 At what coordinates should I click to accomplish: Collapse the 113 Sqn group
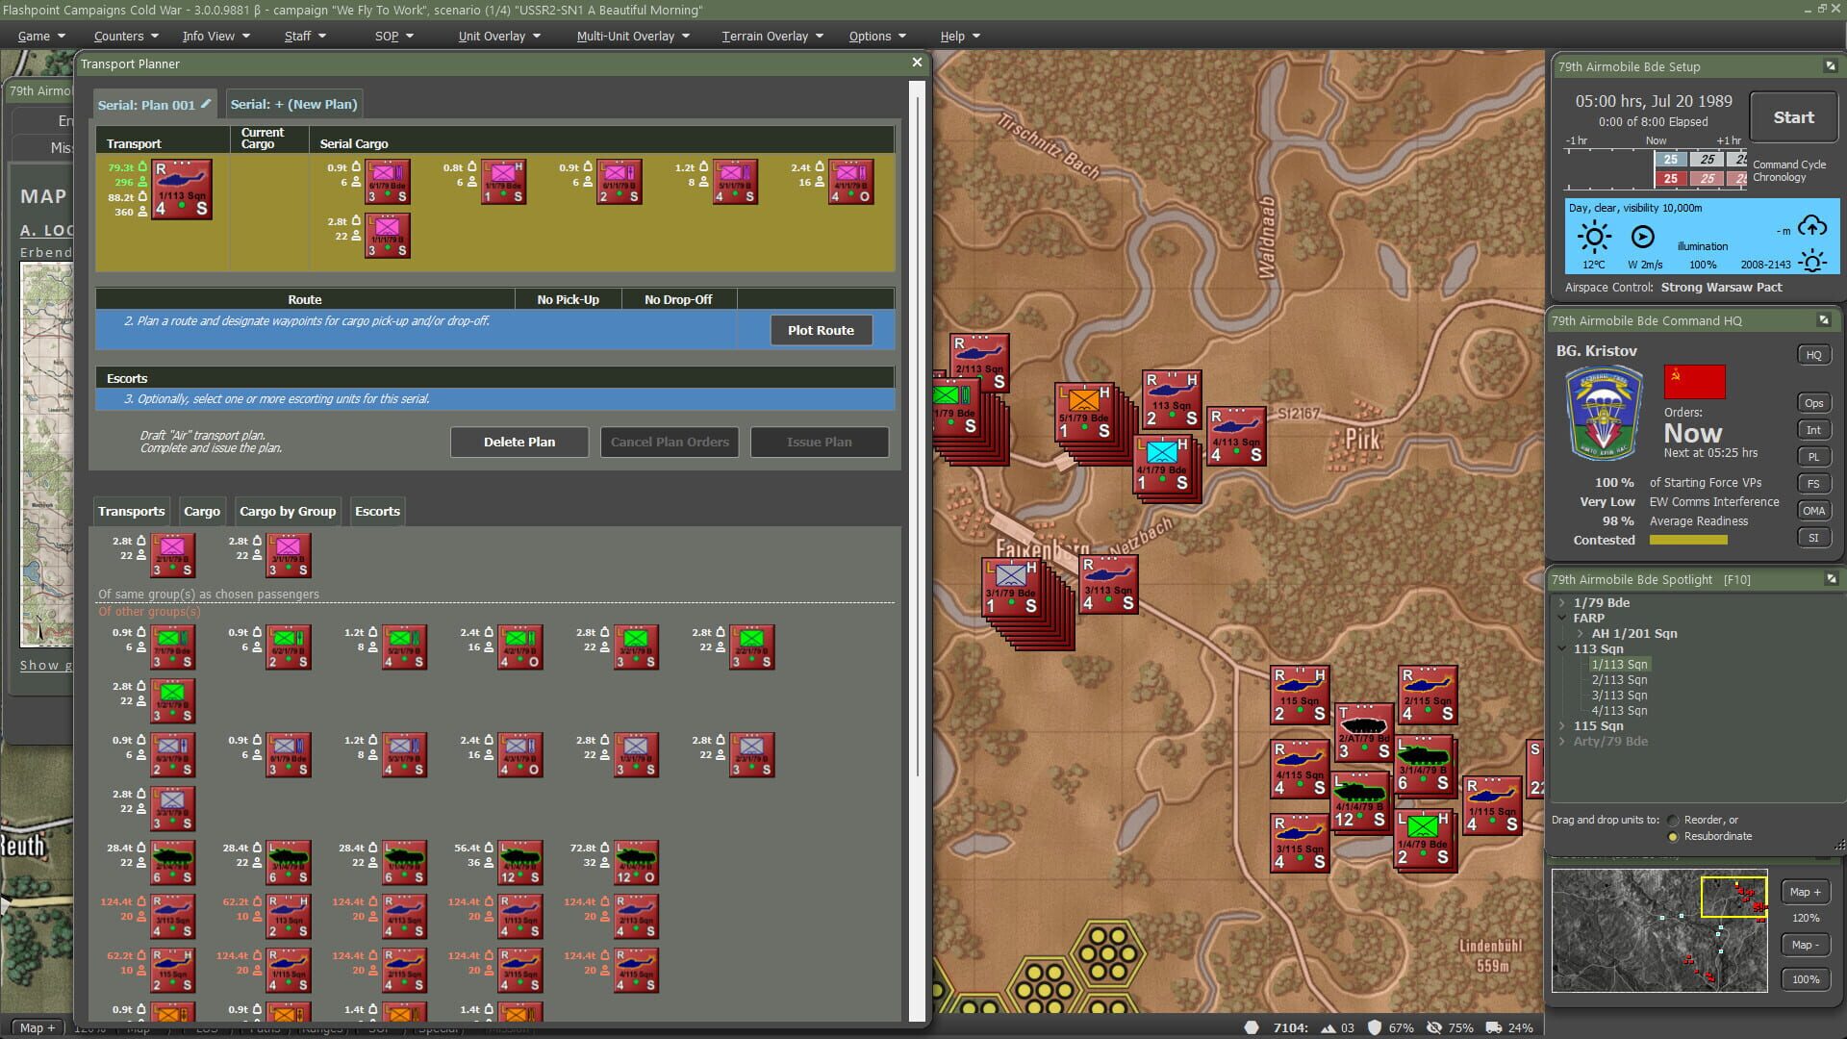tap(1562, 648)
